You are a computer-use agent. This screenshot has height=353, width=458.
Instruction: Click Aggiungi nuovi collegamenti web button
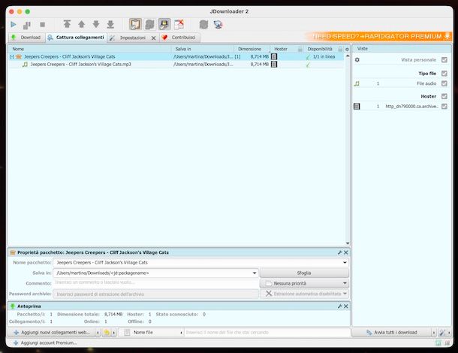(51, 333)
